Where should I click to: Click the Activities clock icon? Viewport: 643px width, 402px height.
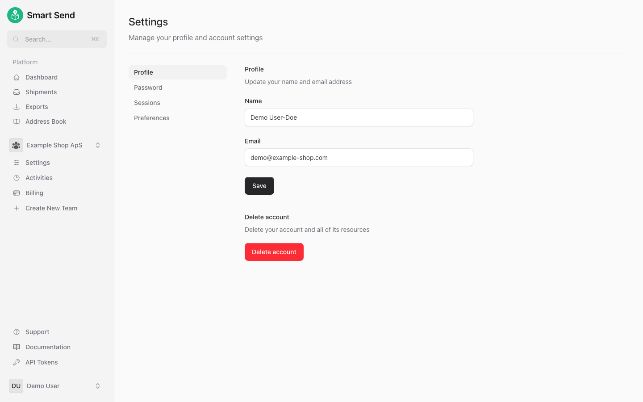point(16,177)
